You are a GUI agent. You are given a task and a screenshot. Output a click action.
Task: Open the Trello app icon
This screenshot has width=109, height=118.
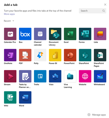pos(40,76)
